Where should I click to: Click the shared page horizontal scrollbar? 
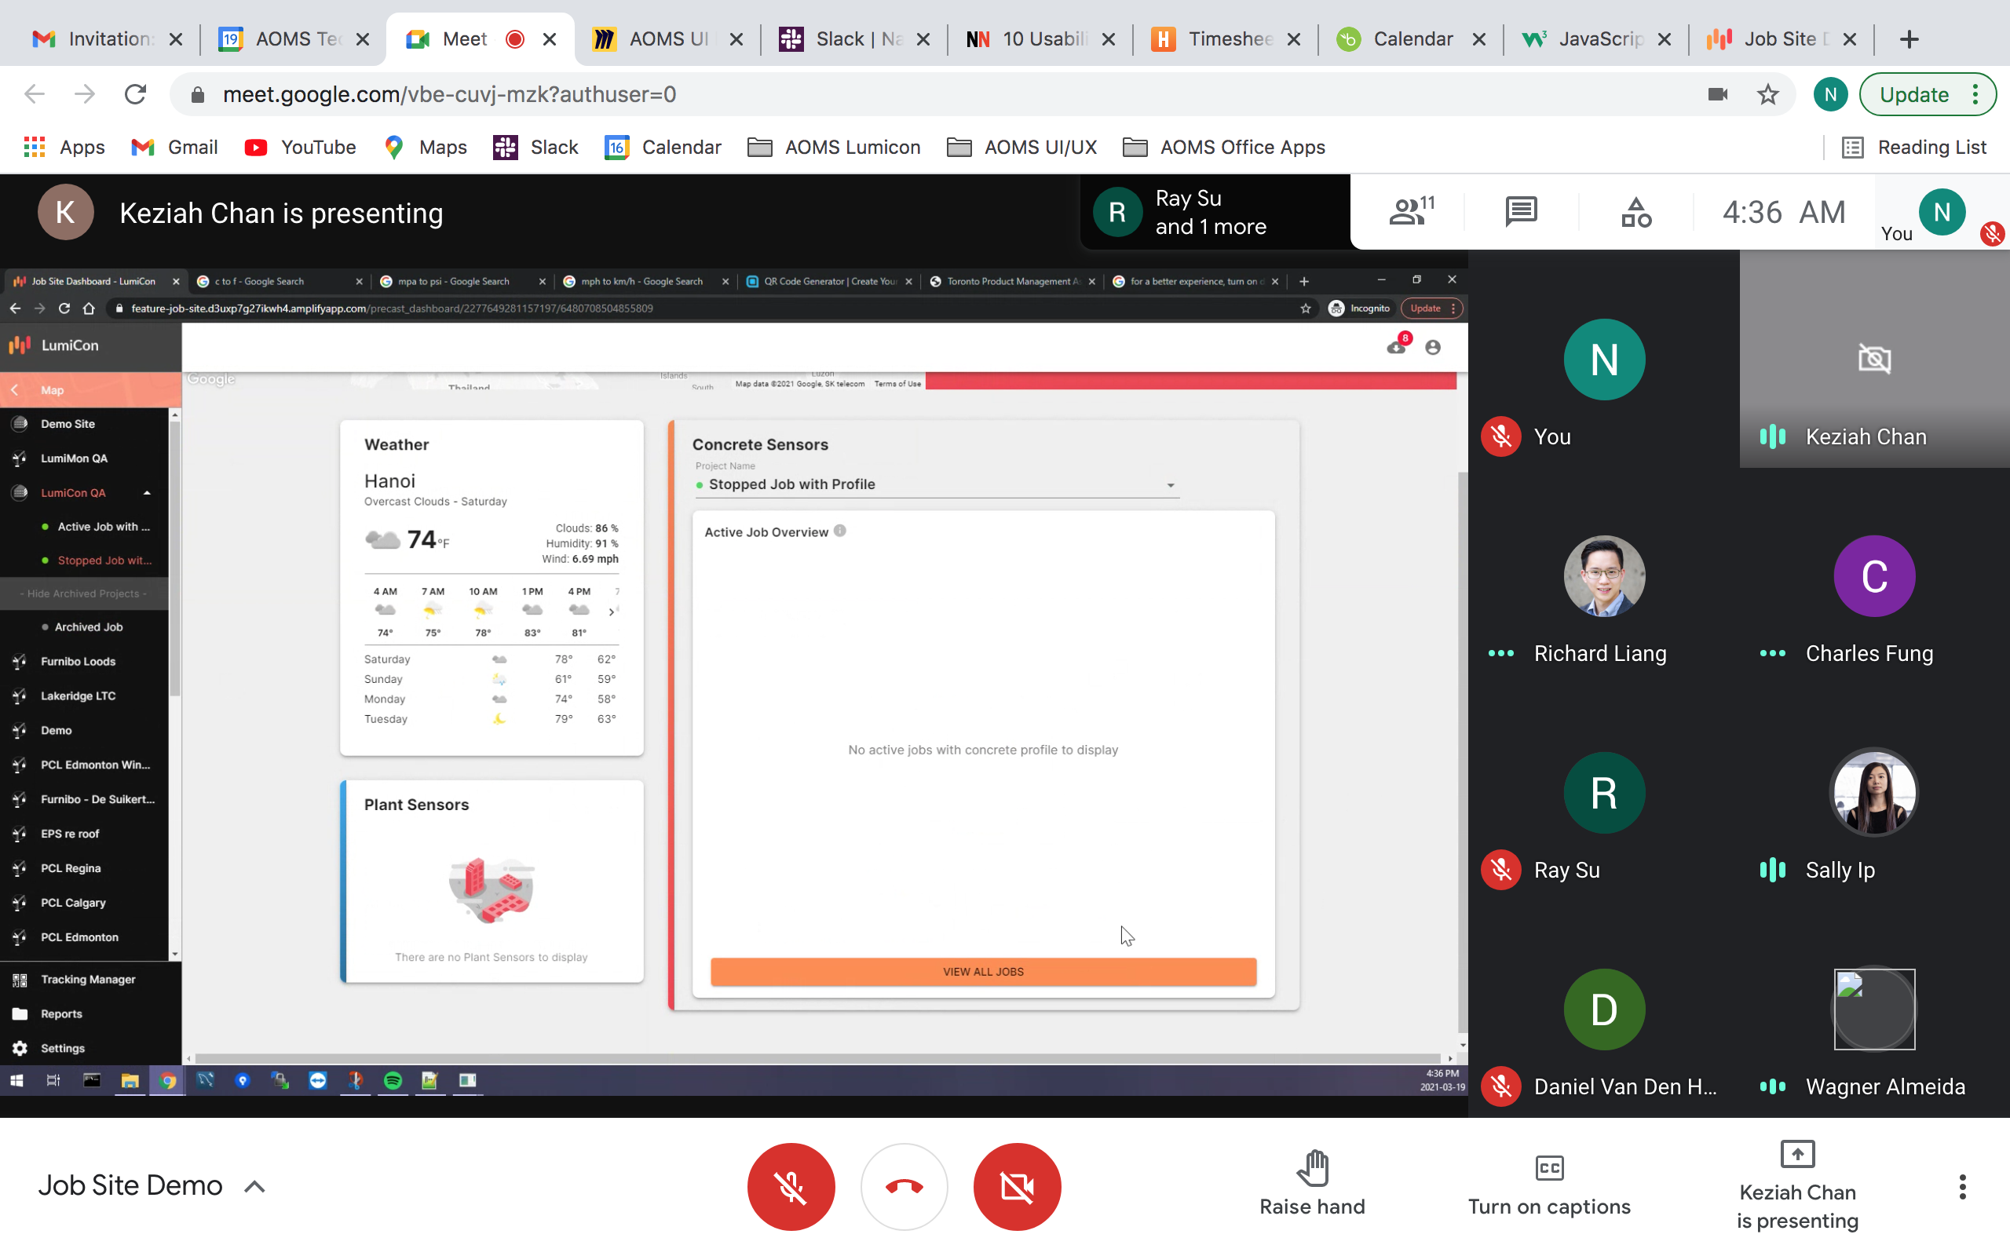point(817,1058)
